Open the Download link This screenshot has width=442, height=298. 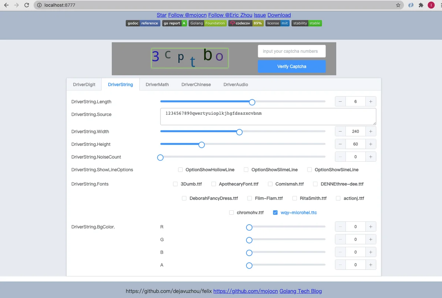279,15
